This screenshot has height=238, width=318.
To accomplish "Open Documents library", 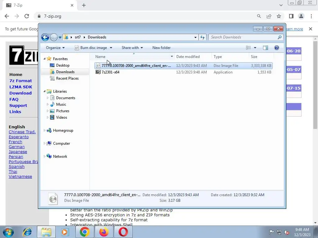I will 66,98.
